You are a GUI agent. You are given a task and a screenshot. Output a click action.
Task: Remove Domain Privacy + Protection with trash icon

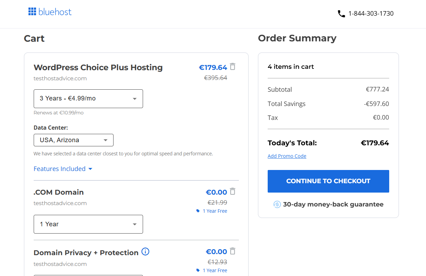(233, 251)
